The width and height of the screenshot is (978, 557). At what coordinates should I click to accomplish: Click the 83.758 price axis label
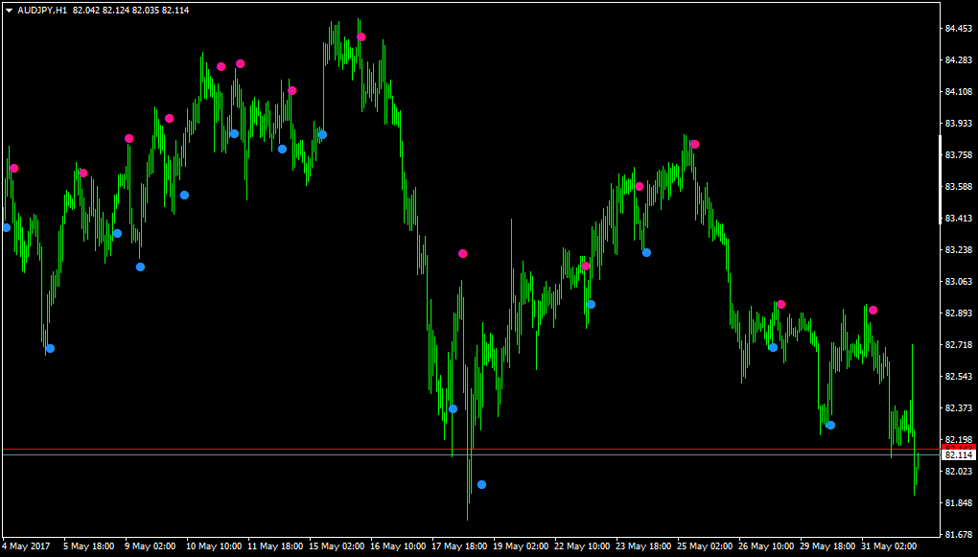pos(959,155)
